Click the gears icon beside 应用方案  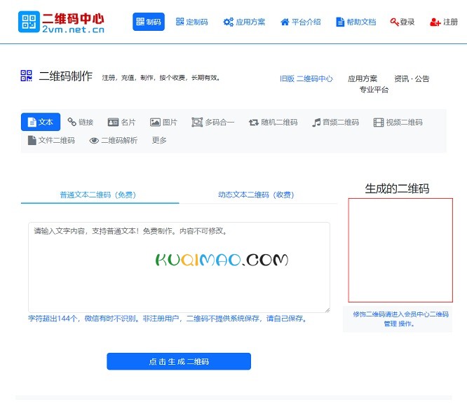(229, 22)
